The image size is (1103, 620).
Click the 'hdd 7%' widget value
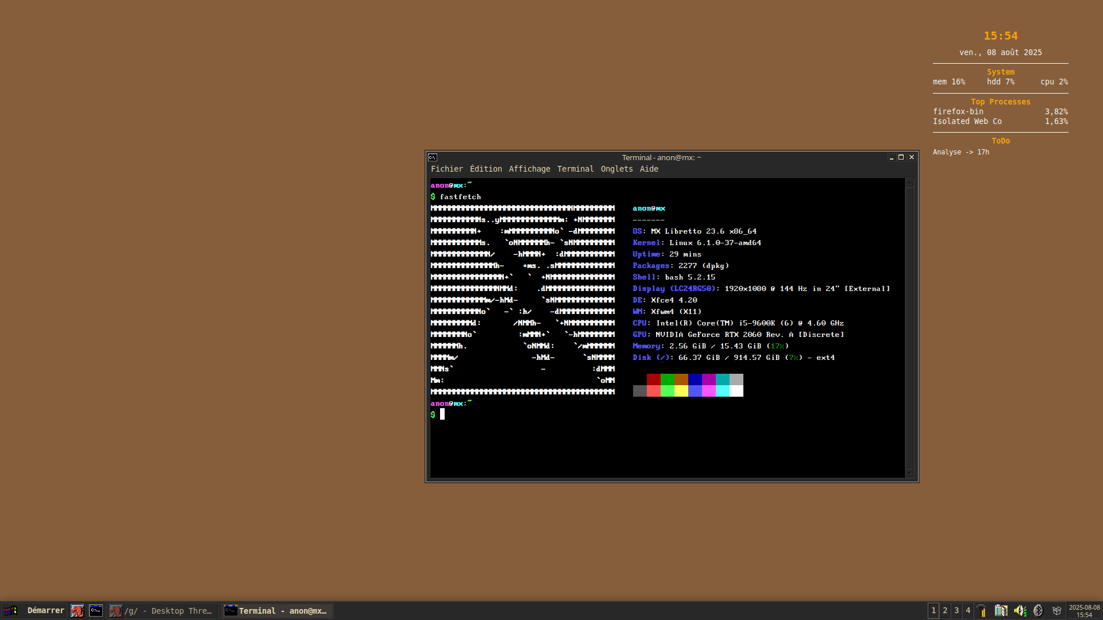point(1001,82)
